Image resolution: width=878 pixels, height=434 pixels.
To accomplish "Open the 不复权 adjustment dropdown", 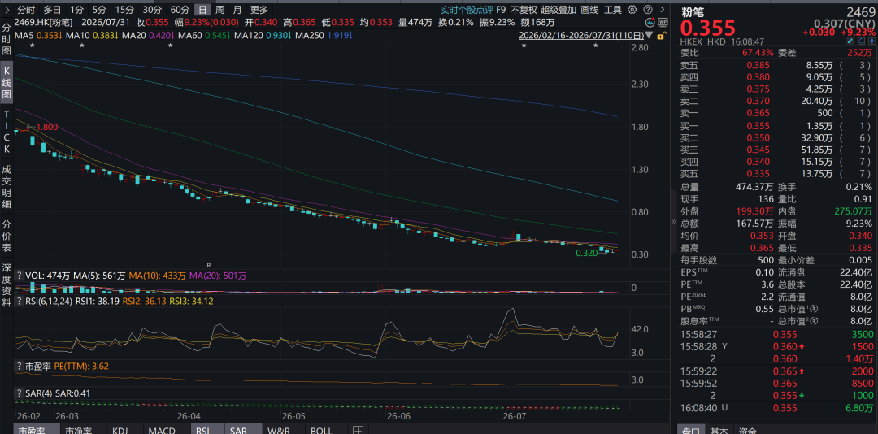I will (x=524, y=10).
